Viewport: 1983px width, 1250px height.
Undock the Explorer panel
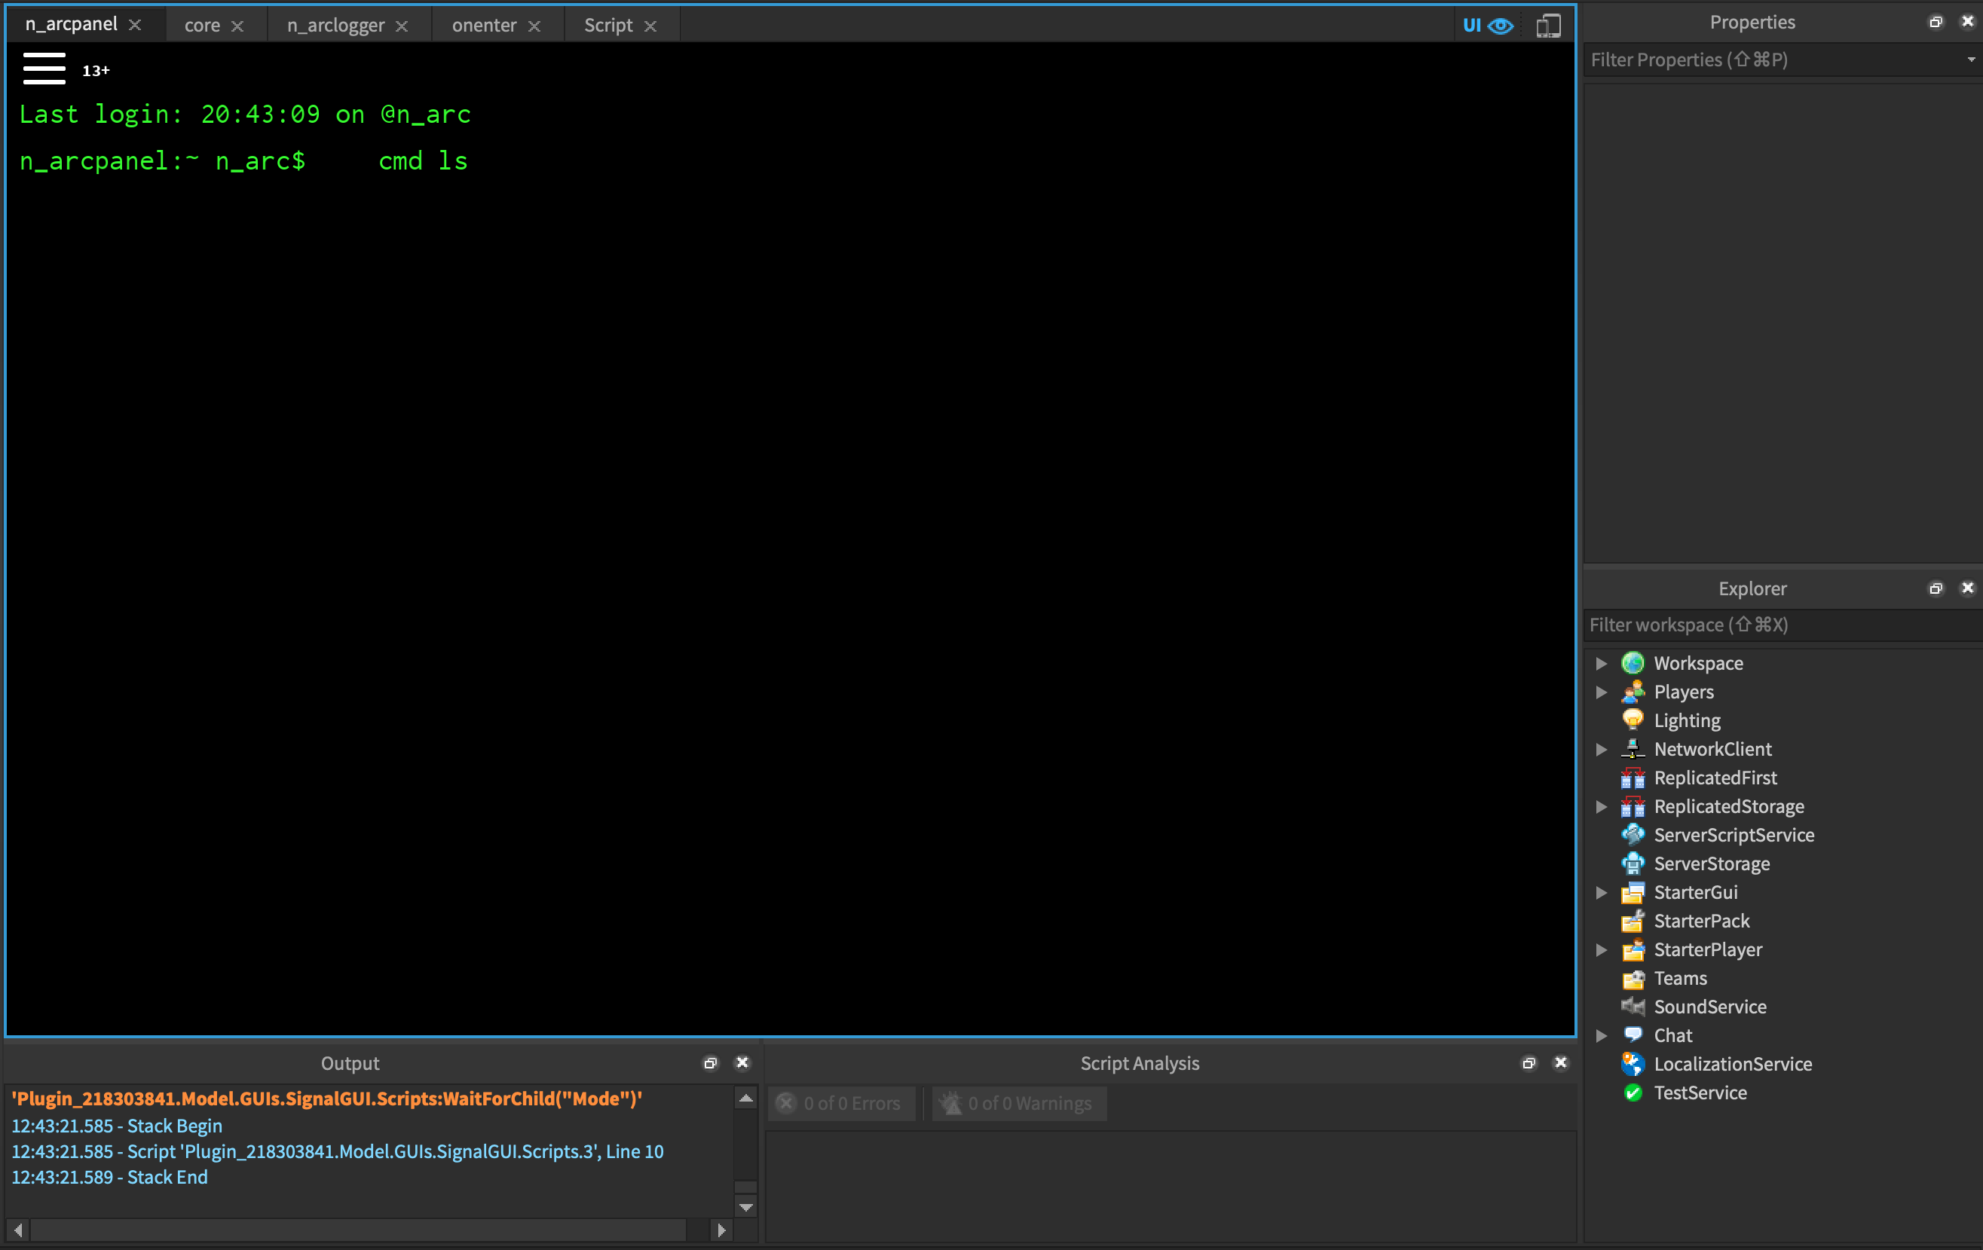(x=1936, y=588)
